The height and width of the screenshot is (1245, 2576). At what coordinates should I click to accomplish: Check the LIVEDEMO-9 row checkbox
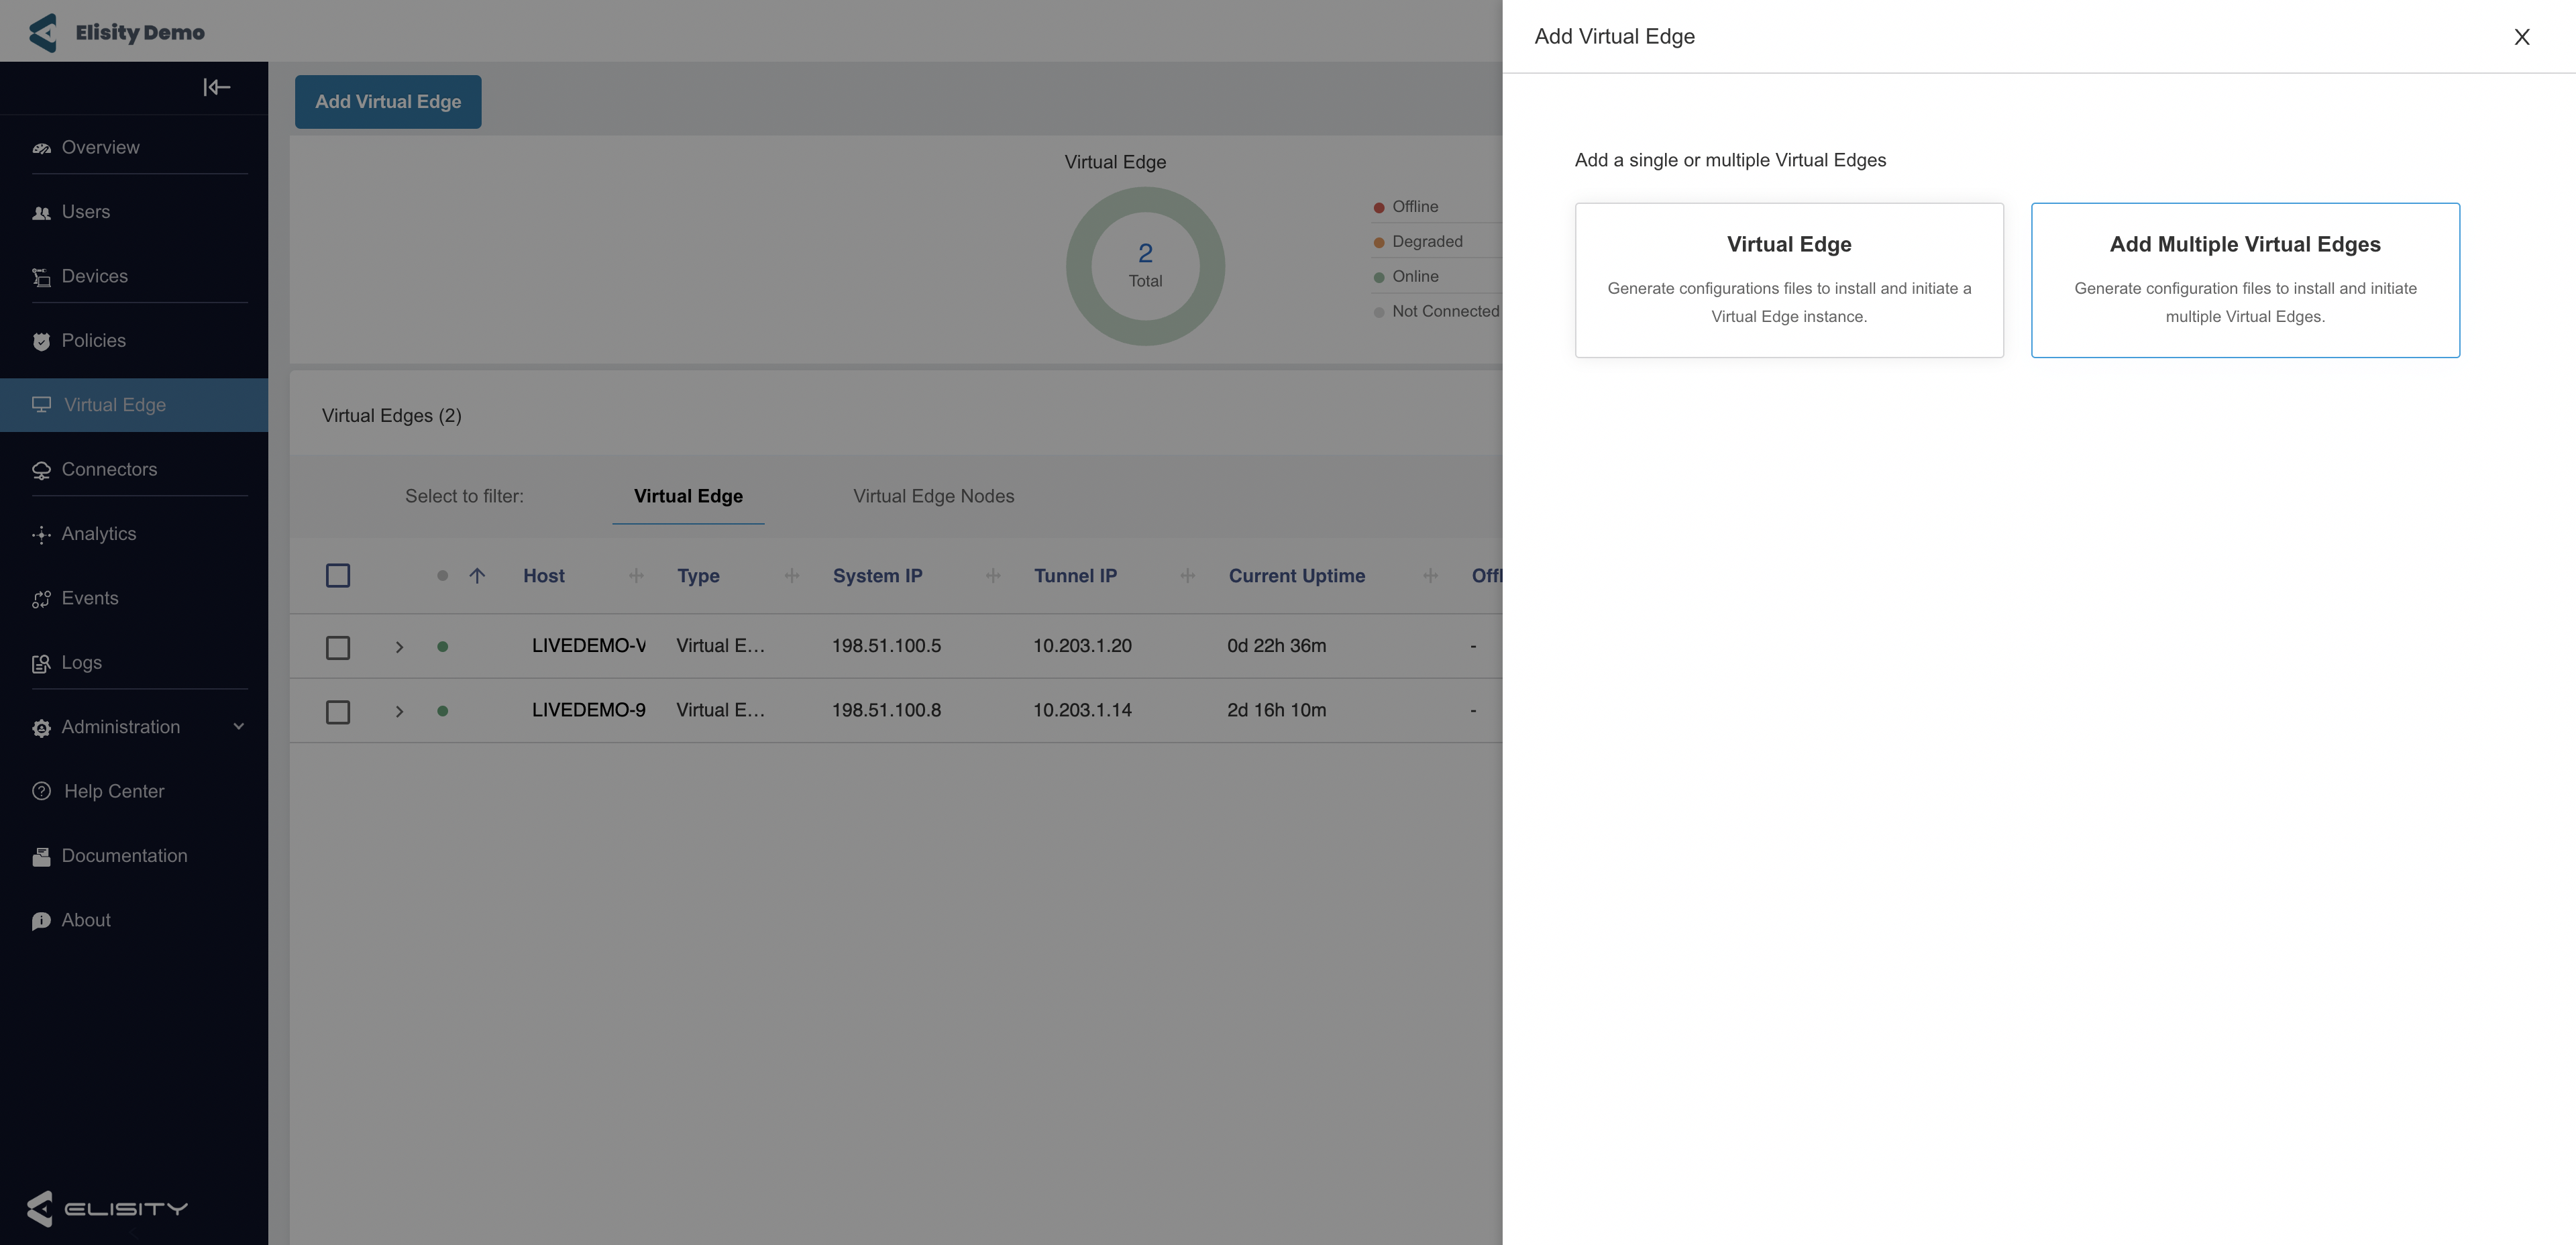(338, 711)
